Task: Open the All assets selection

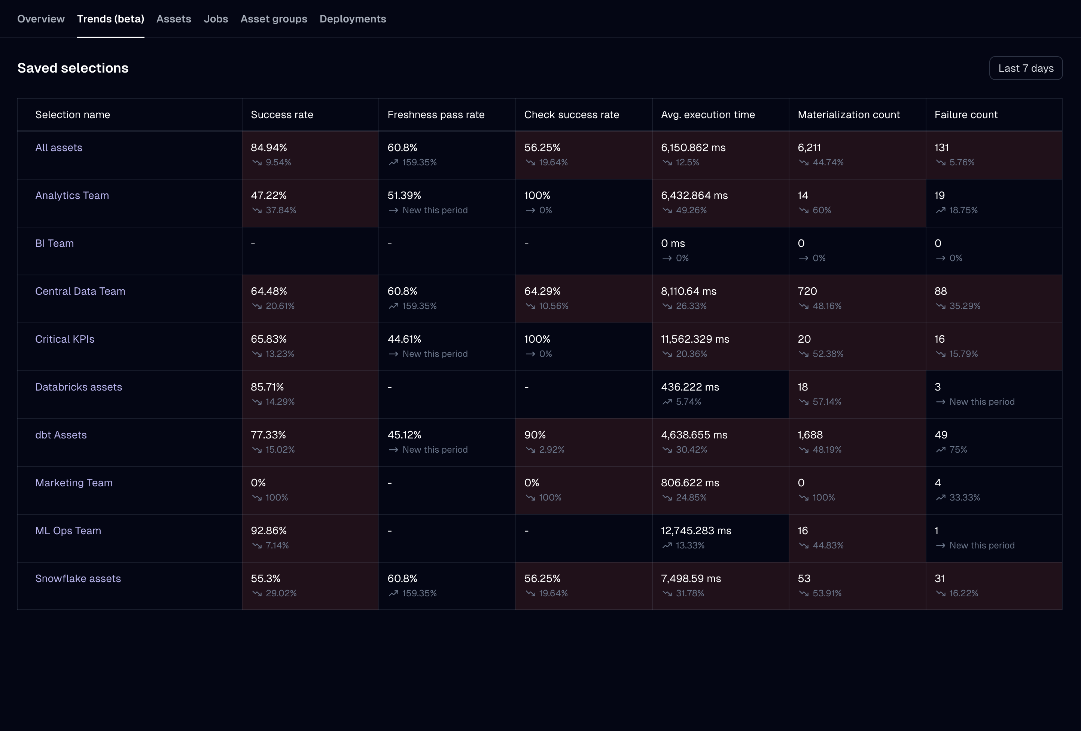Action: (59, 147)
